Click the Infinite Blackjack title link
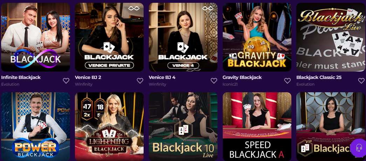 tap(21, 78)
